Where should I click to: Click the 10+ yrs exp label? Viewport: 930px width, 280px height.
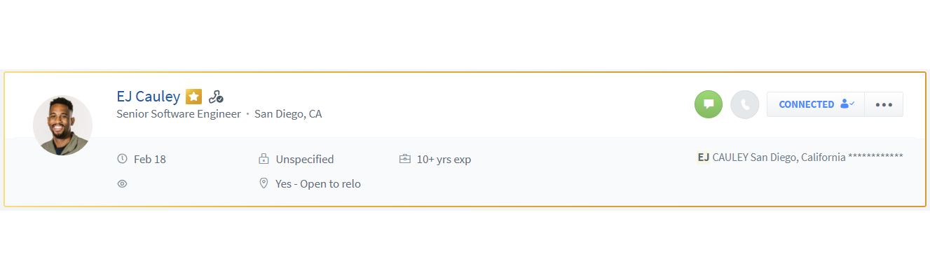pyautogui.click(x=444, y=159)
